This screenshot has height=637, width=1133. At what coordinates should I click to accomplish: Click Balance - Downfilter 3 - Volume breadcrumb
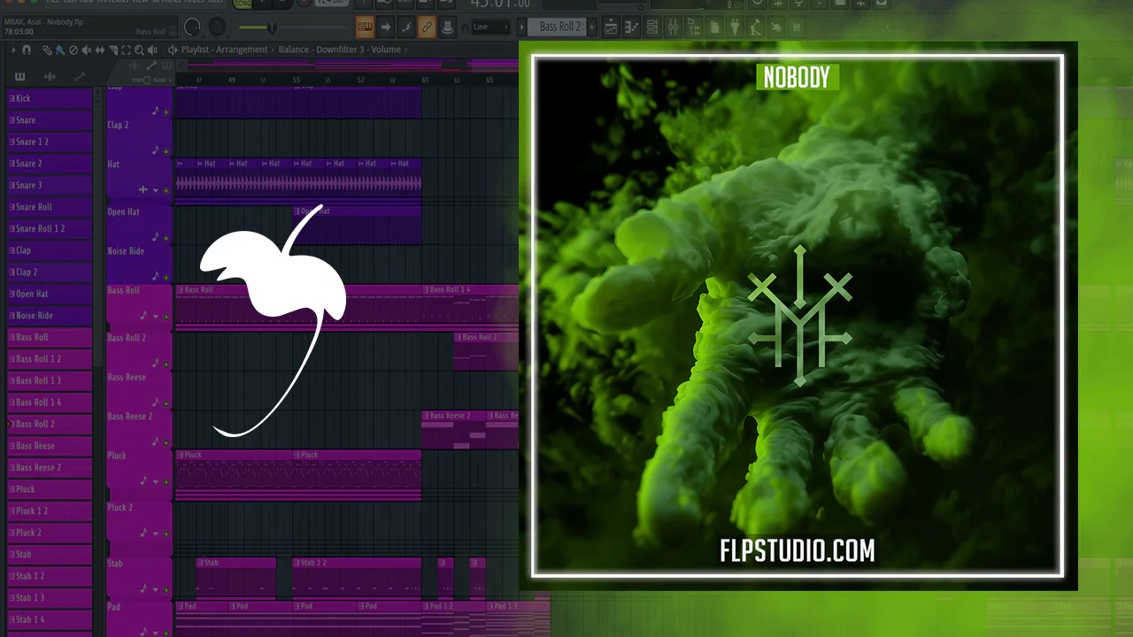tap(340, 50)
